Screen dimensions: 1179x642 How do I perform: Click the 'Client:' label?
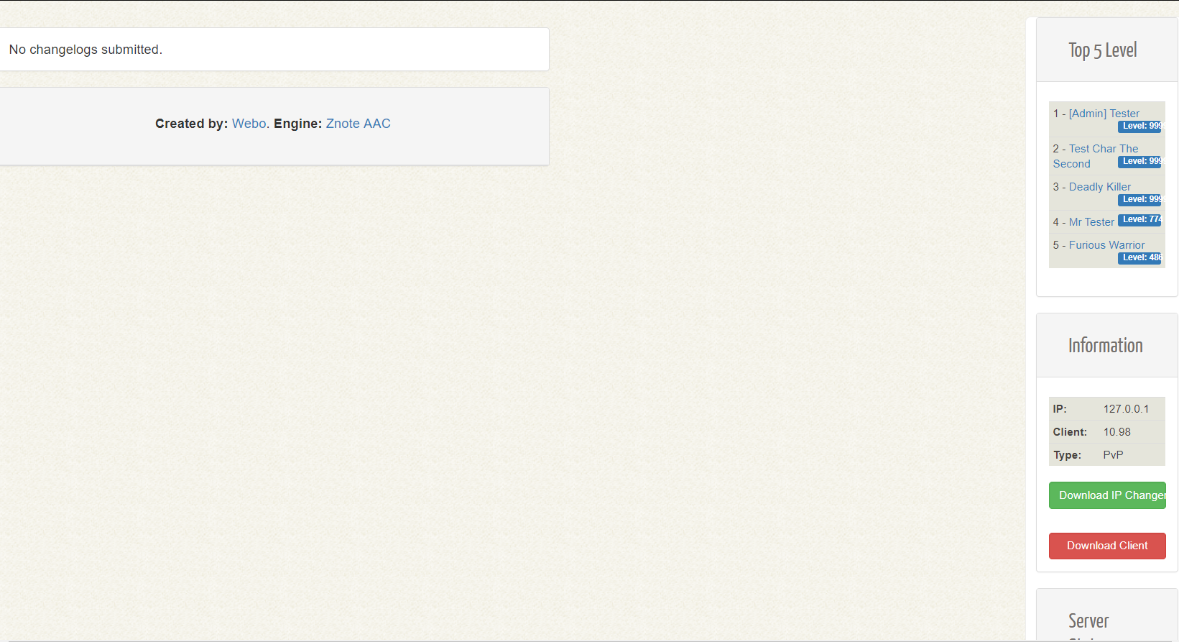point(1070,432)
